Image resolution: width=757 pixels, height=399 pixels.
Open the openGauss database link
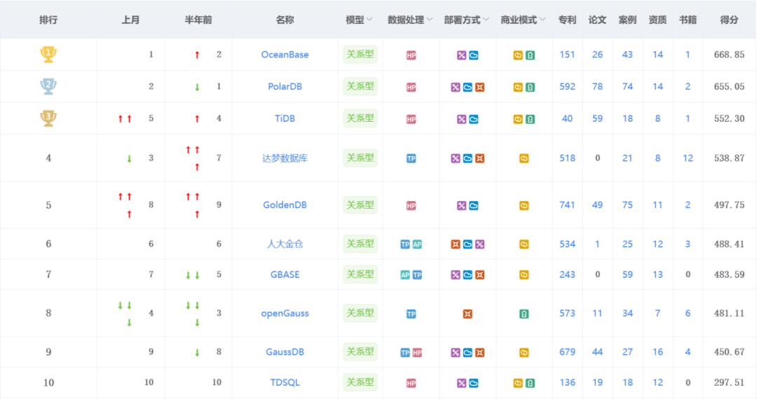coord(285,313)
